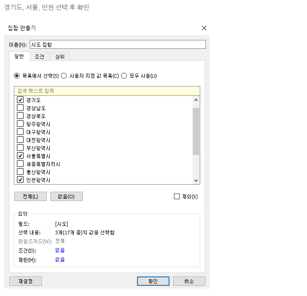The width and height of the screenshot is (307, 296).
Task: Switch to the 상위 tab
Action: click(x=60, y=57)
